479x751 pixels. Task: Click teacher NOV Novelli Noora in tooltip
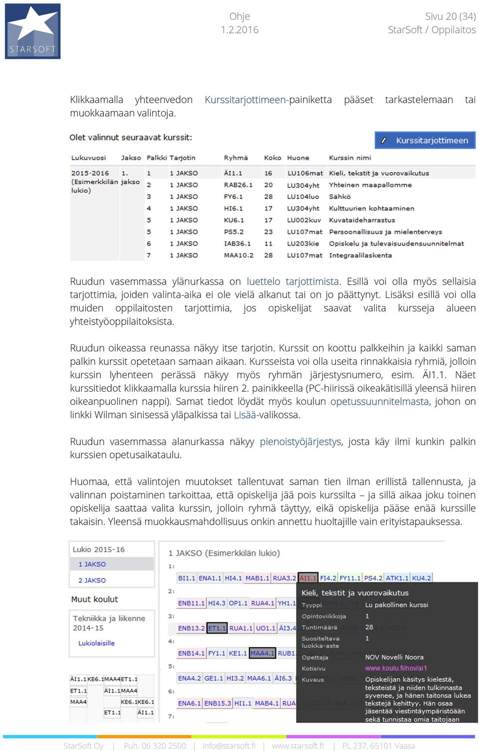tap(394, 657)
